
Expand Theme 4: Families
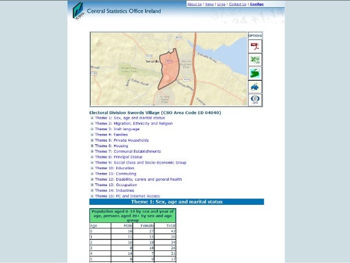pos(92,135)
